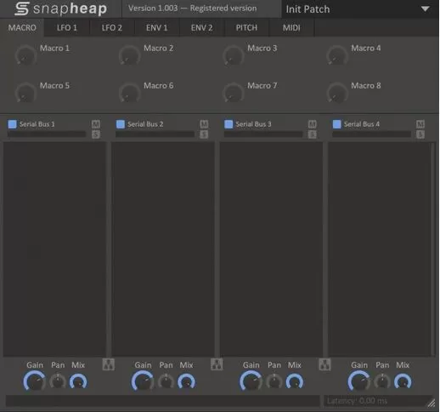Open the PITCH tab

[x=246, y=27]
